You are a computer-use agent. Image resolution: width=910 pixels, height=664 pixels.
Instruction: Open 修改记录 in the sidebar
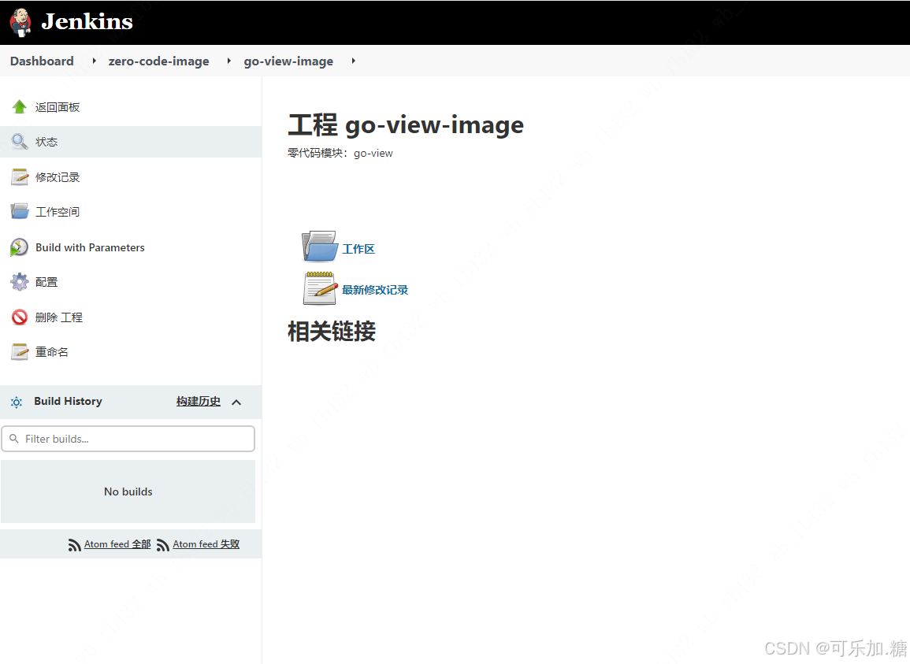(x=58, y=177)
